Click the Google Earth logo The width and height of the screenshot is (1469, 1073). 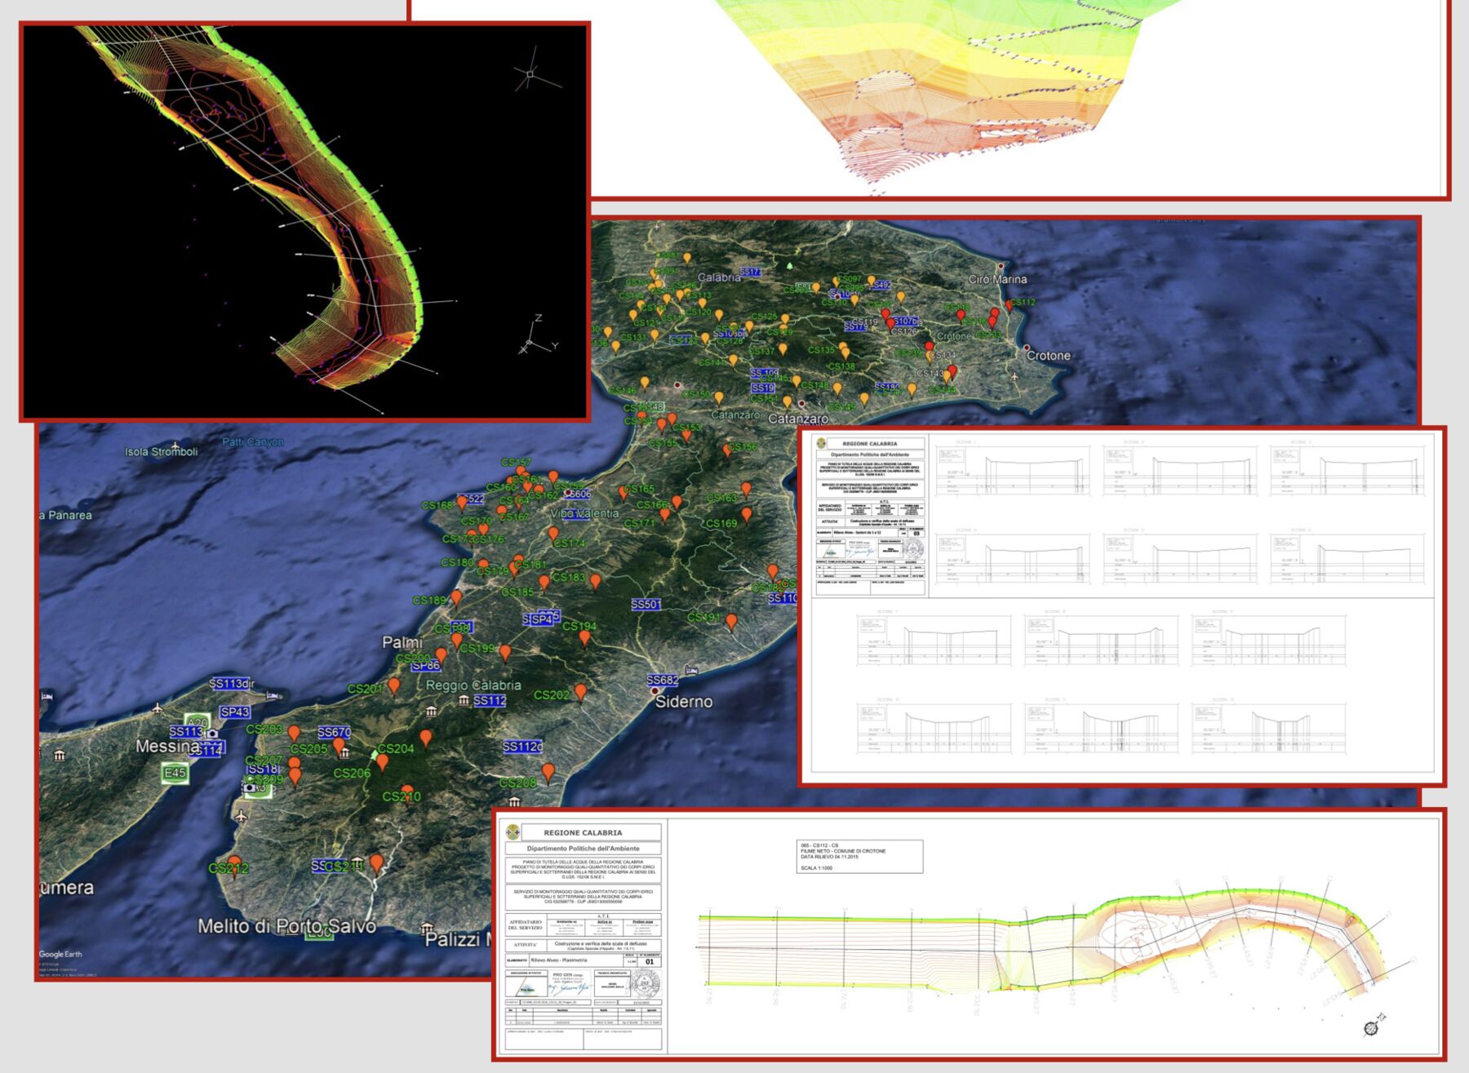[60, 954]
